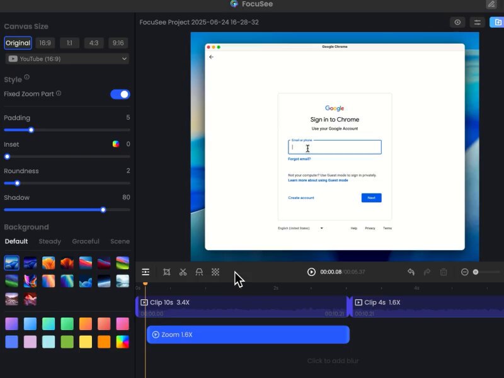Viewport: 504px width, 378px height.
Task: Choose the 16:9 canvas size
Action: click(45, 43)
